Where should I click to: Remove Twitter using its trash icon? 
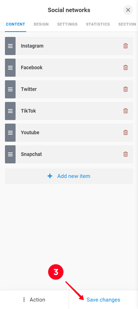125,89
